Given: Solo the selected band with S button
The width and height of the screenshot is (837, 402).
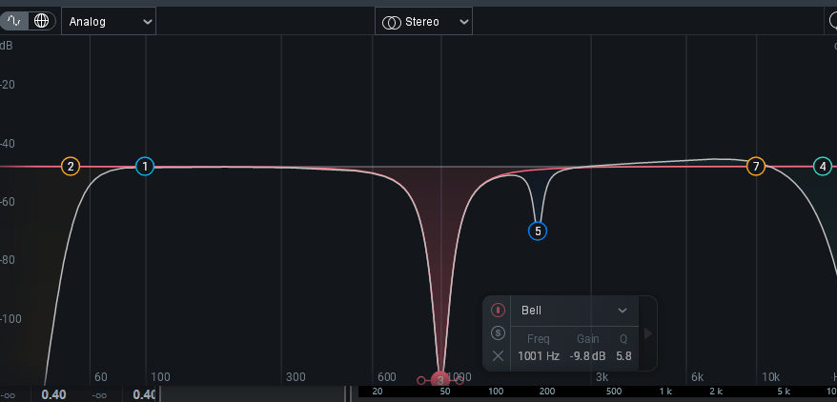Looking at the screenshot, I should point(498,333).
